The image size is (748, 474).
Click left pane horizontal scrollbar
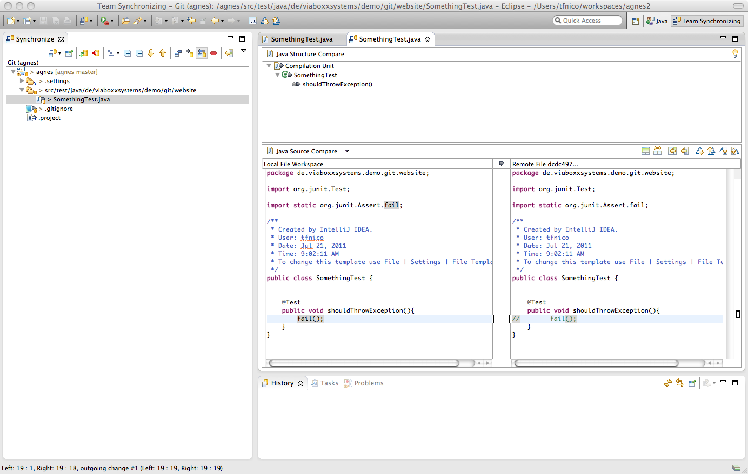point(364,363)
